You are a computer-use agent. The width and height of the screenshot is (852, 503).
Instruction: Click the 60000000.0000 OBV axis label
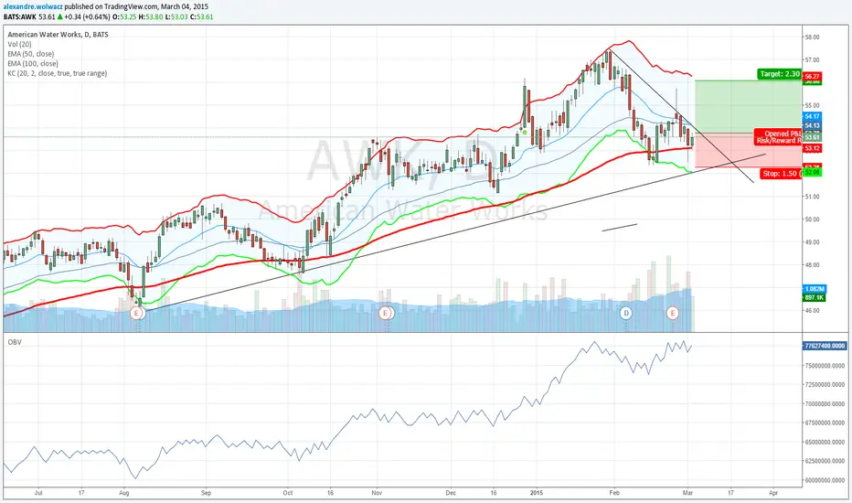pos(825,480)
